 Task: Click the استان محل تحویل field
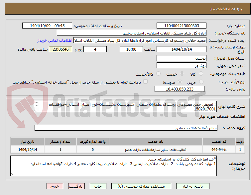(182, 58)
